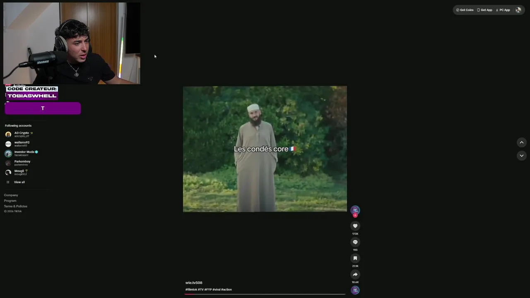Open the #FYP hashtag

(208, 290)
